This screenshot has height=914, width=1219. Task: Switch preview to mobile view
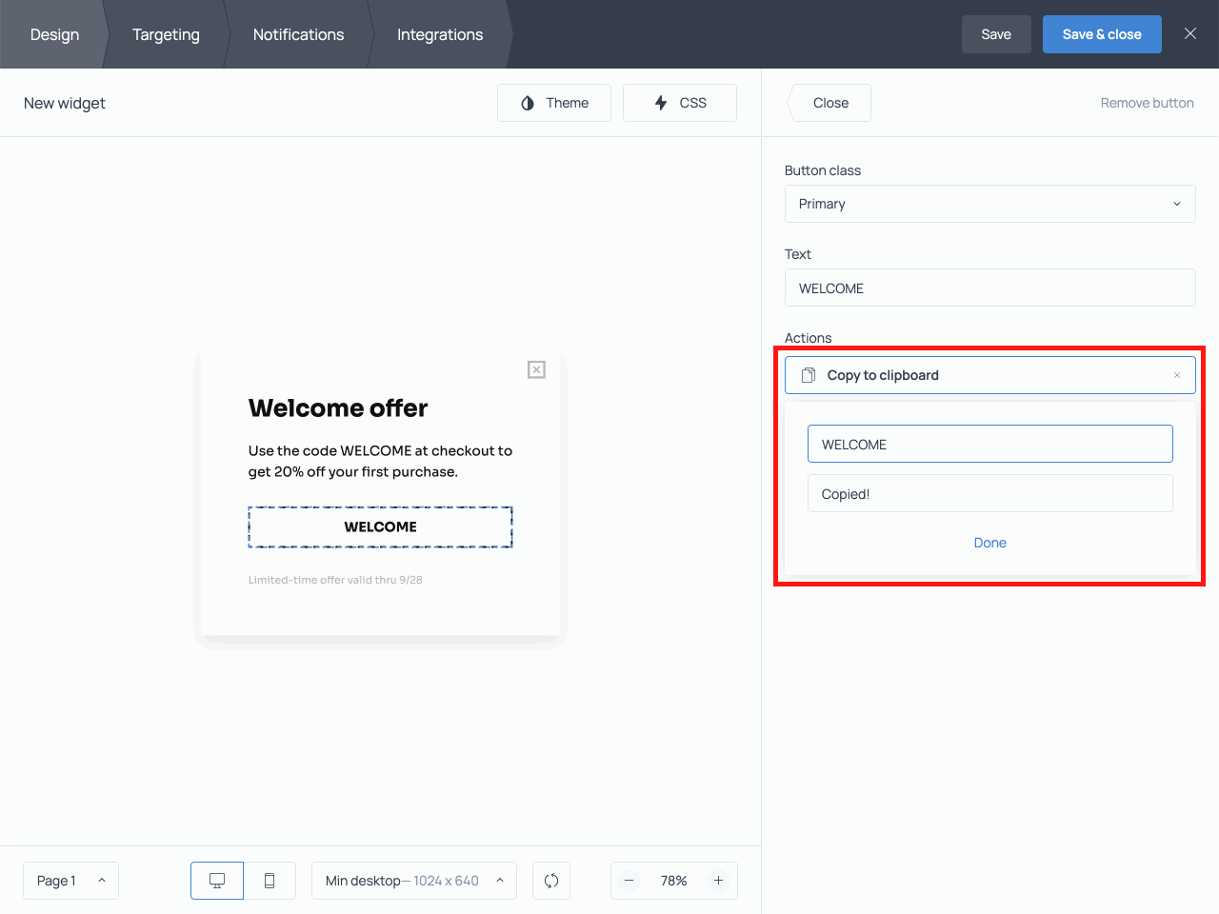(x=270, y=881)
